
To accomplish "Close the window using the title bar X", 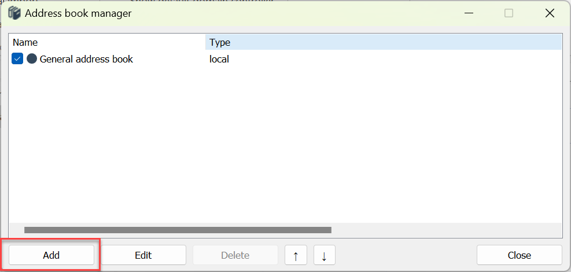I will (x=550, y=13).
